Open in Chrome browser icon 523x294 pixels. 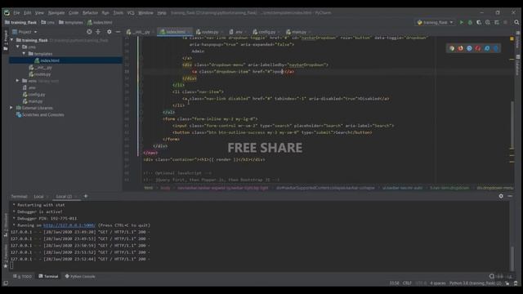(452, 48)
